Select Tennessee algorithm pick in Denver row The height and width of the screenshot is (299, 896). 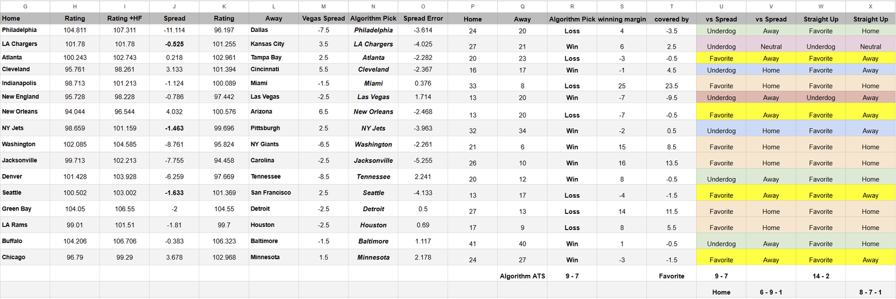pyautogui.click(x=373, y=177)
